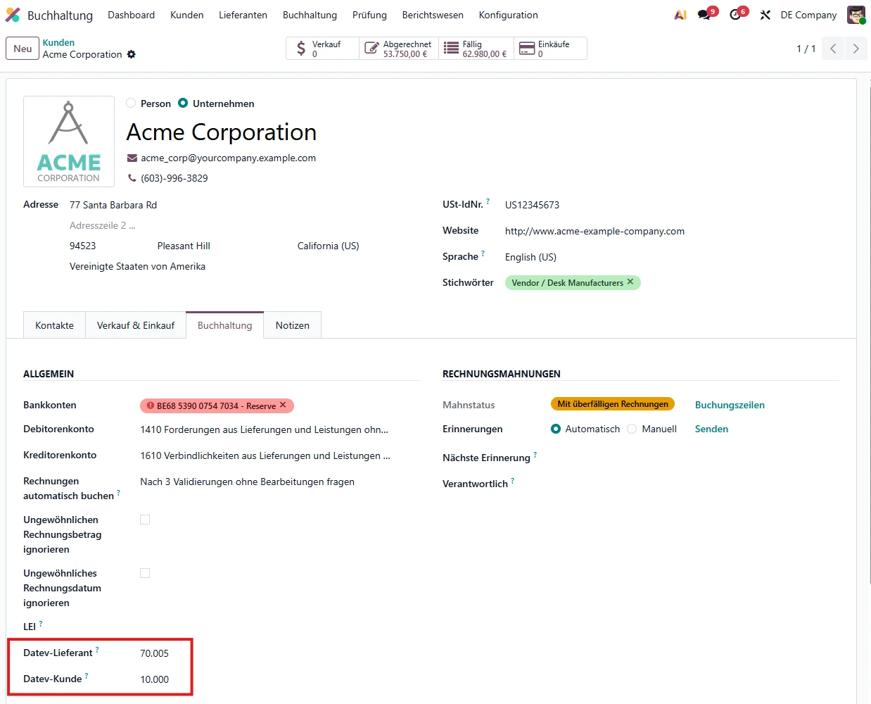Show help for Sprache field
Image resolution: width=871 pixels, height=704 pixels.
(483, 253)
